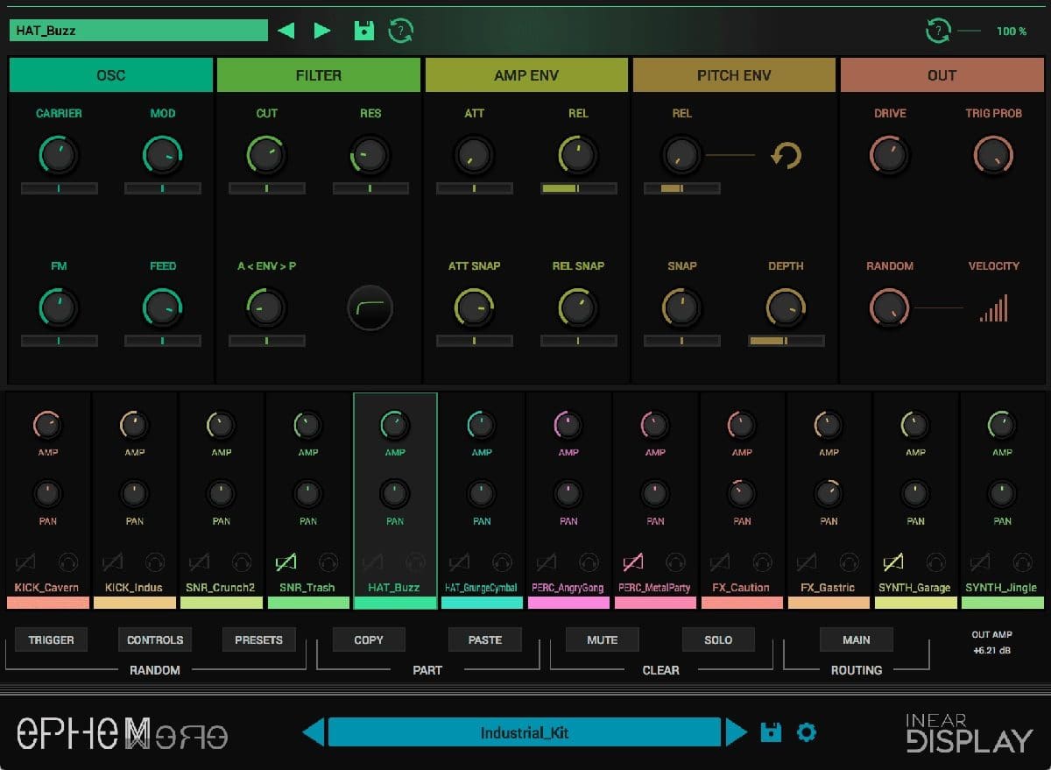1051x770 pixels.
Task: Paste the part with PASTE
Action: [x=485, y=639]
